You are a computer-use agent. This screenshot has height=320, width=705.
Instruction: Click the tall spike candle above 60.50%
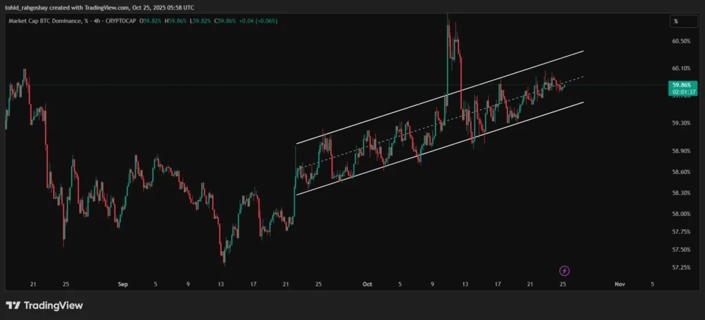pyautogui.click(x=448, y=28)
